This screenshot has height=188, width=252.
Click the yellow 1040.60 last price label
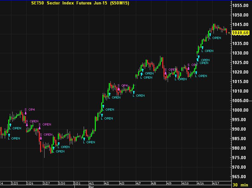pos(240,33)
